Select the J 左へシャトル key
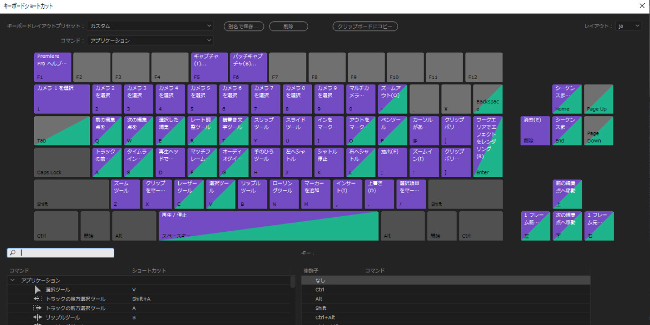 tap(298, 162)
